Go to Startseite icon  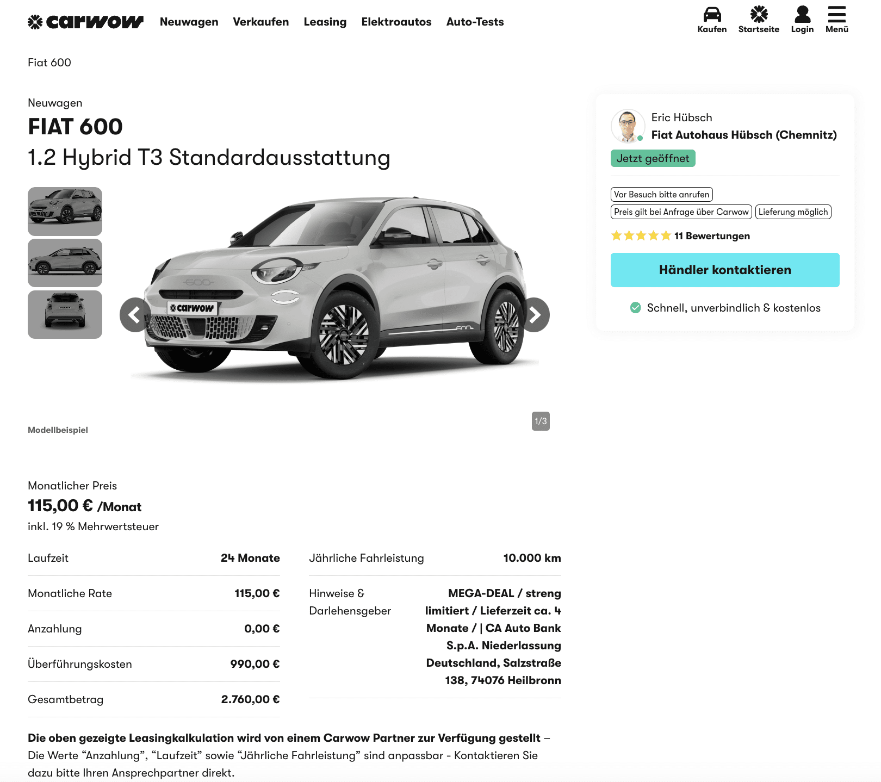click(x=759, y=14)
